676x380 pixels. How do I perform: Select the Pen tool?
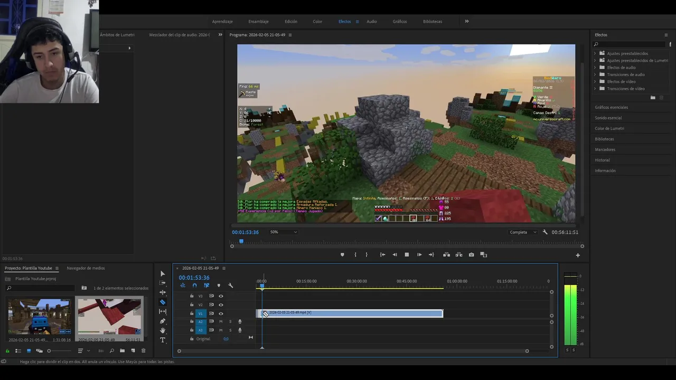pos(163,321)
